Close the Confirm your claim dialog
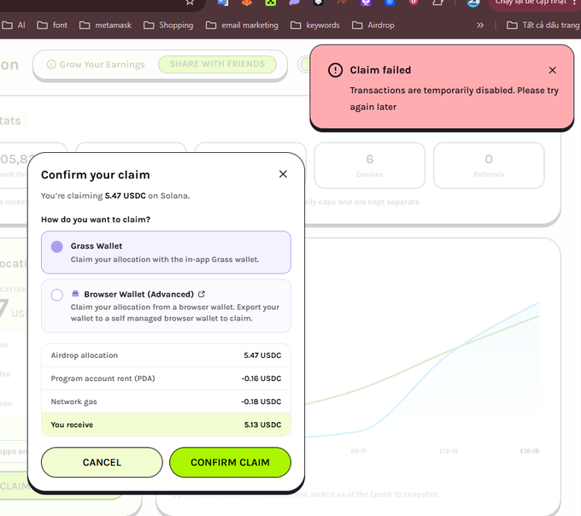The image size is (581, 516). pos(283,174)
